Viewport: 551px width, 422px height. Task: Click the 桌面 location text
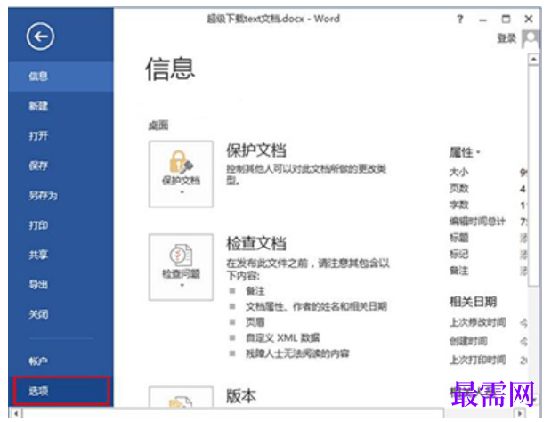tap(158, 126)
